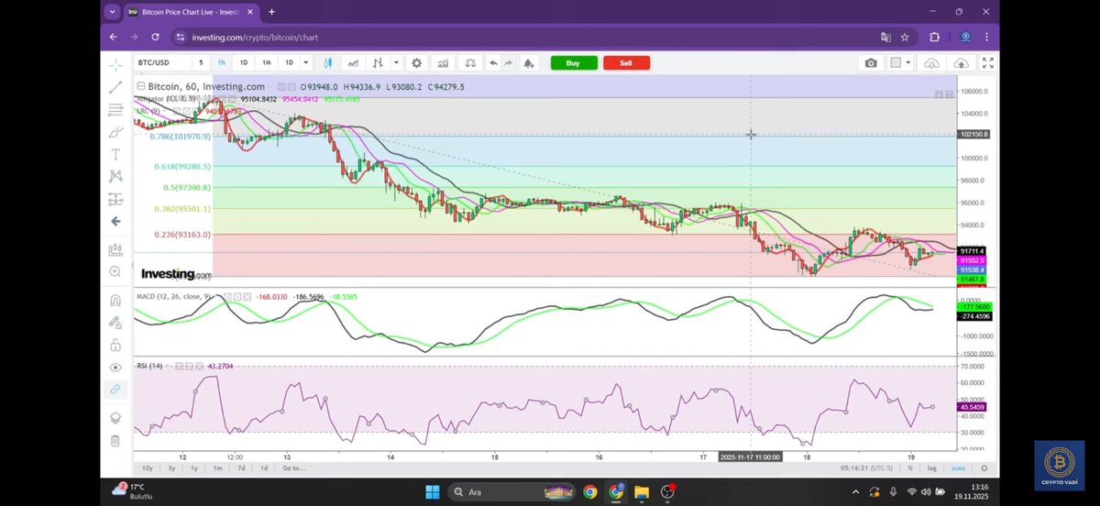Toggle the drawings sync link icon
Image resolution: width=1100 pixels, height=506 pixels.
[115, 390]
